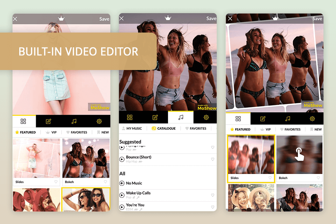The width and height of the screenshot is (336, 224).
Task: Select the Bounce (Short) track title
Action: pyautogui.click(x=139, y=157)
